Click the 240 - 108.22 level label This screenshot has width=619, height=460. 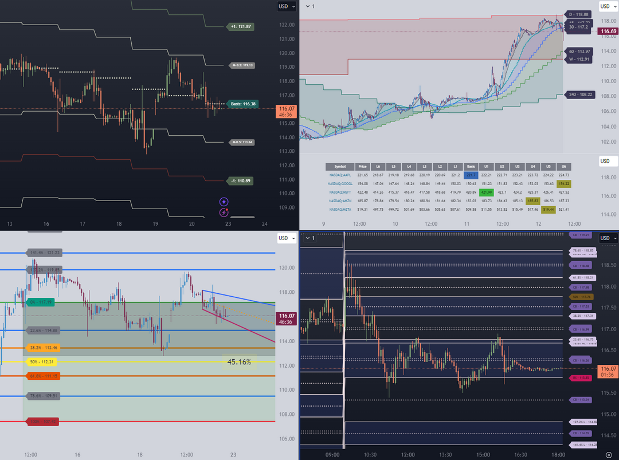(x=580, y=95)
